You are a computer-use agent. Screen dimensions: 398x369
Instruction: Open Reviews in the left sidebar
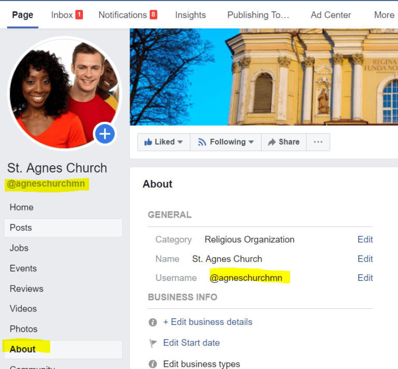(x=26, y=289)
